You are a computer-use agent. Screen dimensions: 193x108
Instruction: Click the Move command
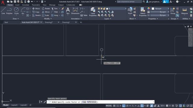click(x=36, y=9)
